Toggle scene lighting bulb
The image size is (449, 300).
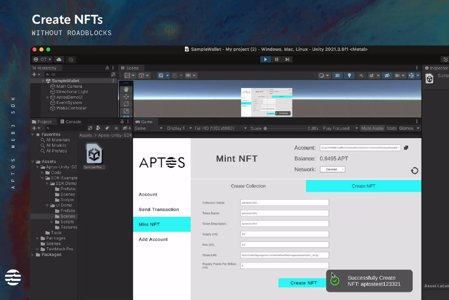[349, 75]
